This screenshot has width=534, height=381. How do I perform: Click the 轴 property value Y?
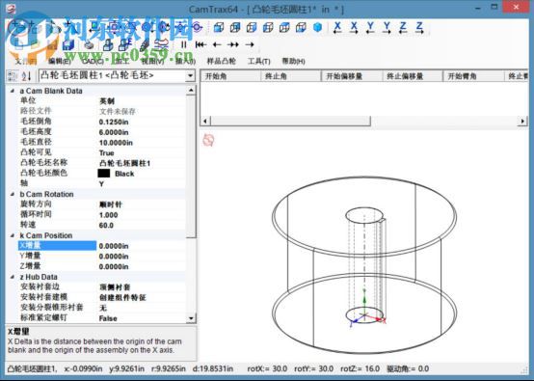[x=101, y=184]
